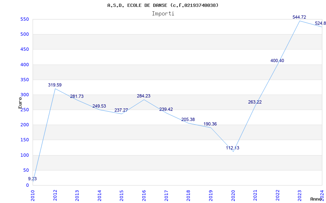Select the 190.36 data label
The width and height of the screenshot is (326, 203).
pyautogui.click(x=210, y=124)
